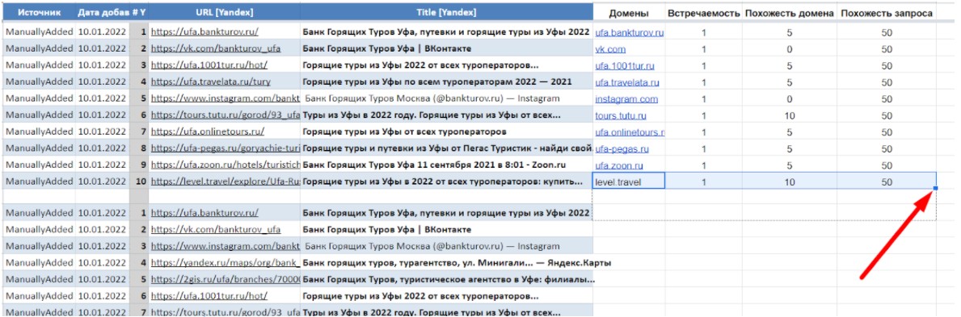Select Похожесть запроса value 50 in level.travel row
The width and height of the screenshot is (961, 317).
(x=887, y=181)
